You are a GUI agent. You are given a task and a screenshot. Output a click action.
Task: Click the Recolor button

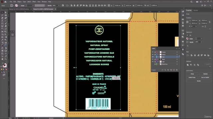click(x=199, y=81)
